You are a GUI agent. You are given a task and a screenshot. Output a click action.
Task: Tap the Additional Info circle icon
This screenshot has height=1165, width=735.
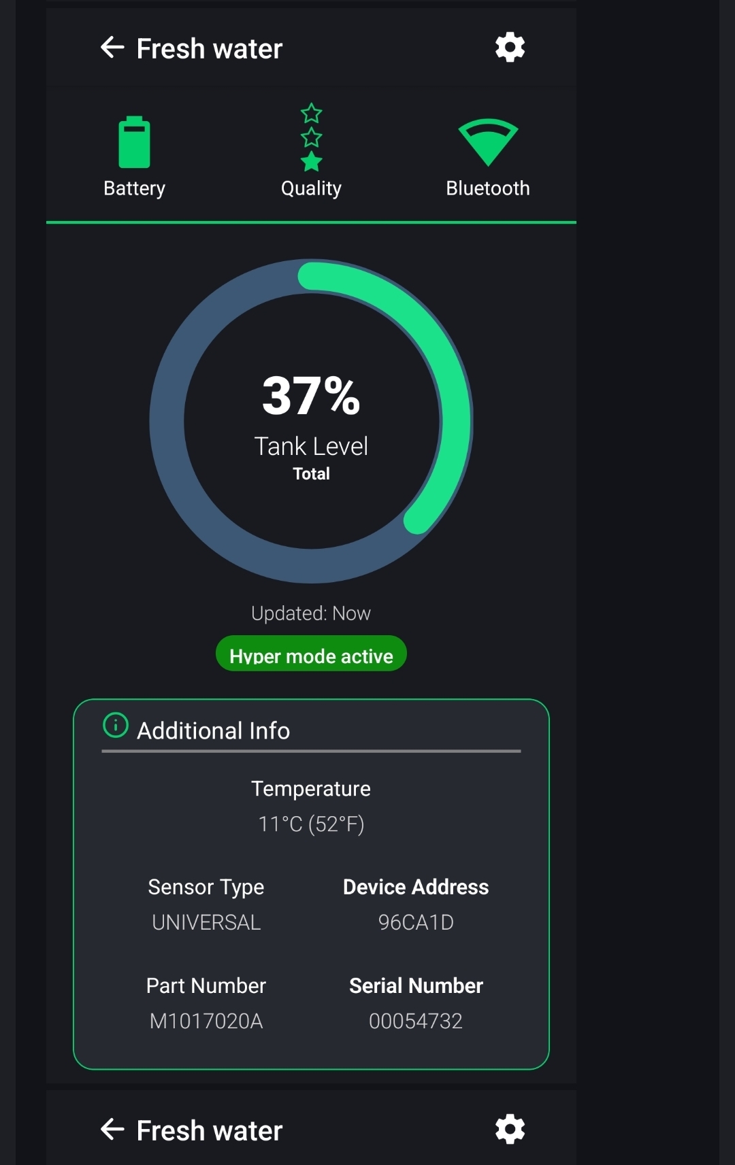(116, 725)
